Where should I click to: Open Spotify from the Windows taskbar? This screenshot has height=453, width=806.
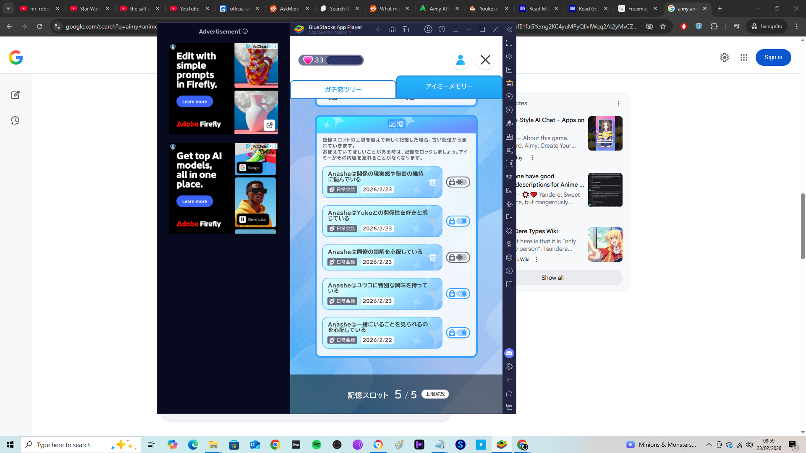pyautogui.click(x=317, y=445)
